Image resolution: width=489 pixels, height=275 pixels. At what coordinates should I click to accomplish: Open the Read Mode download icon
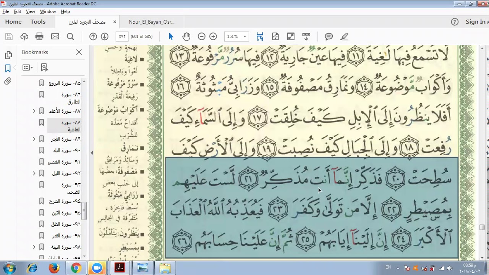point(306,36)
